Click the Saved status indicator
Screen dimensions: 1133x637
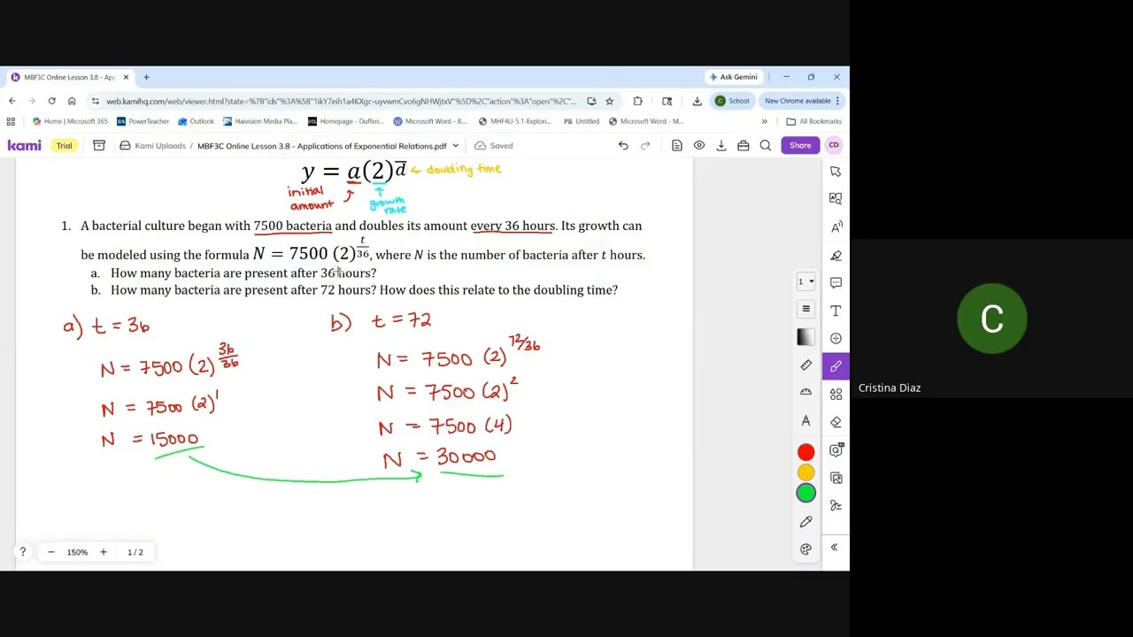tap(494, 146)
